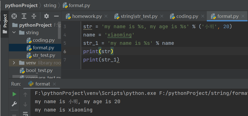Expand the venv folder chevron
The image size is (248, 116).
(14, 63)
